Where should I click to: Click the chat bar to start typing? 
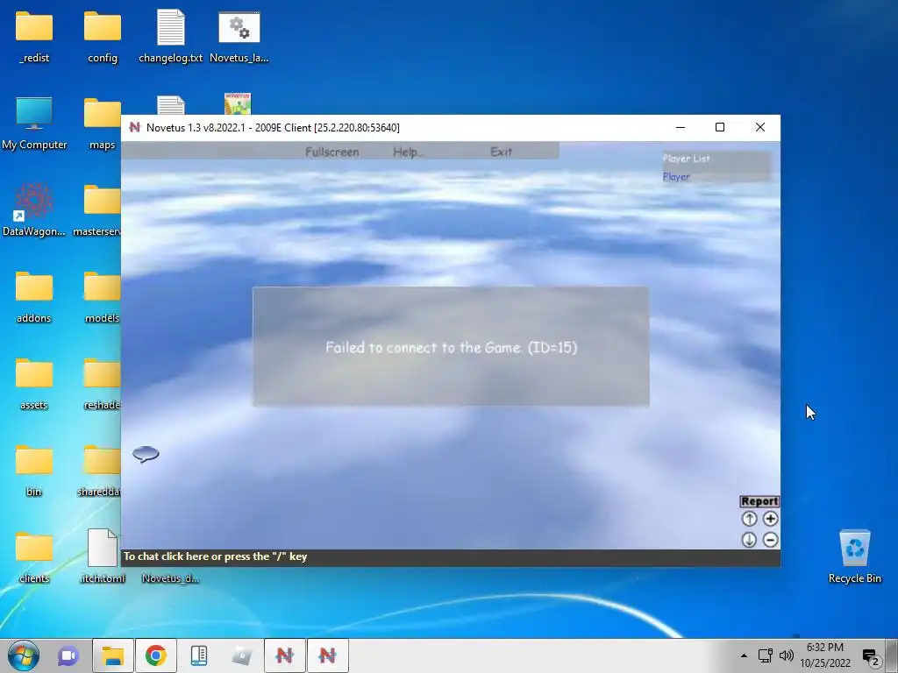[x=451, y=556]
